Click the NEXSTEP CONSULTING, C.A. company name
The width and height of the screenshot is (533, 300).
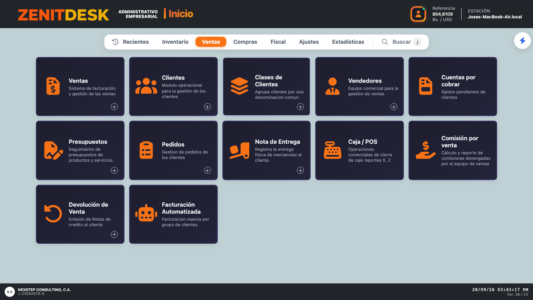click(44, 290)
